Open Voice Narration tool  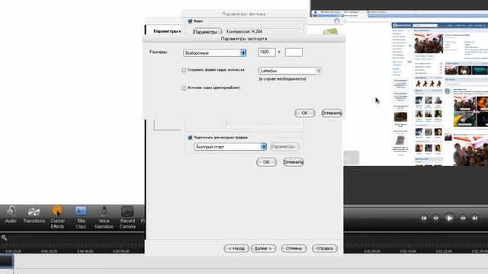coord(104,217)
